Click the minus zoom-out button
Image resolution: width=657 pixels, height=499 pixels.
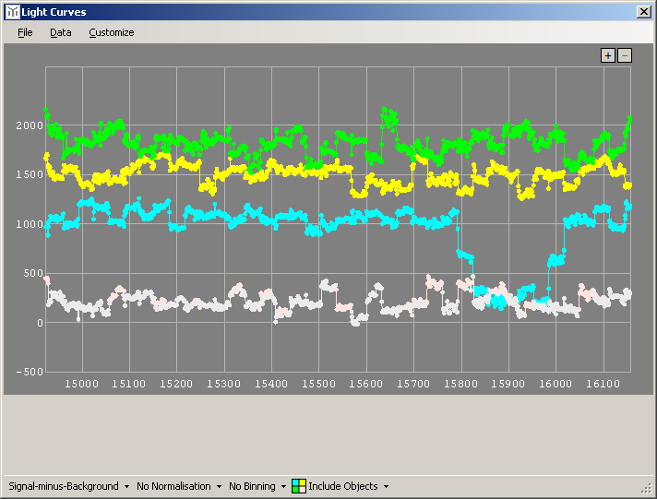tap(625, 55)
